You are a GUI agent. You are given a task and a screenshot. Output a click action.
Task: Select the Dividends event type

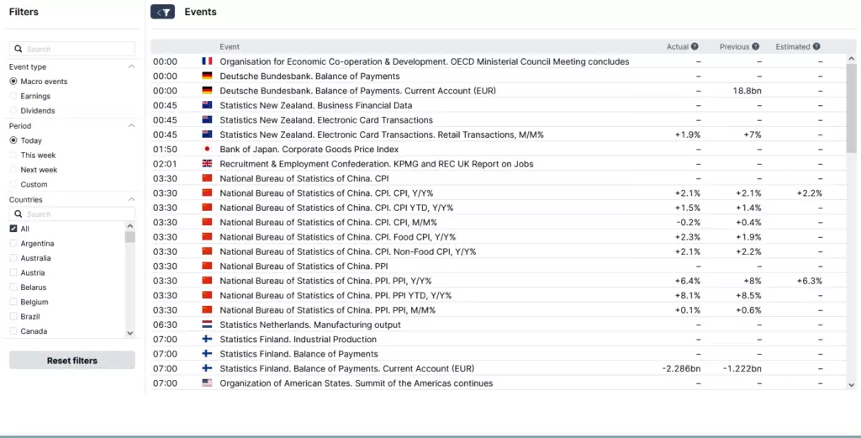click(x=13, y=110)
